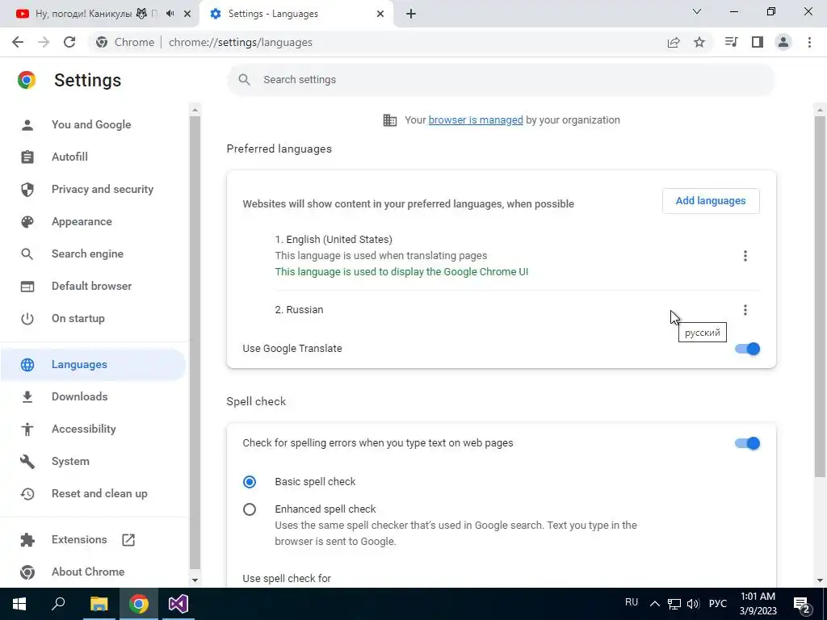Click the Extensions external link icon

[128, 539]
